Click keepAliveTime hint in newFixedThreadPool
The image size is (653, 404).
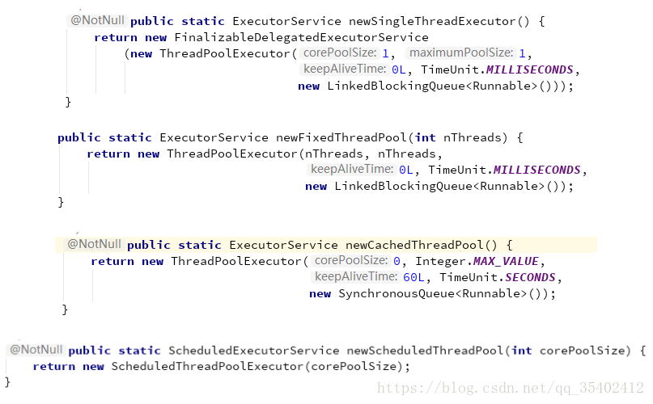click(352, 170)
